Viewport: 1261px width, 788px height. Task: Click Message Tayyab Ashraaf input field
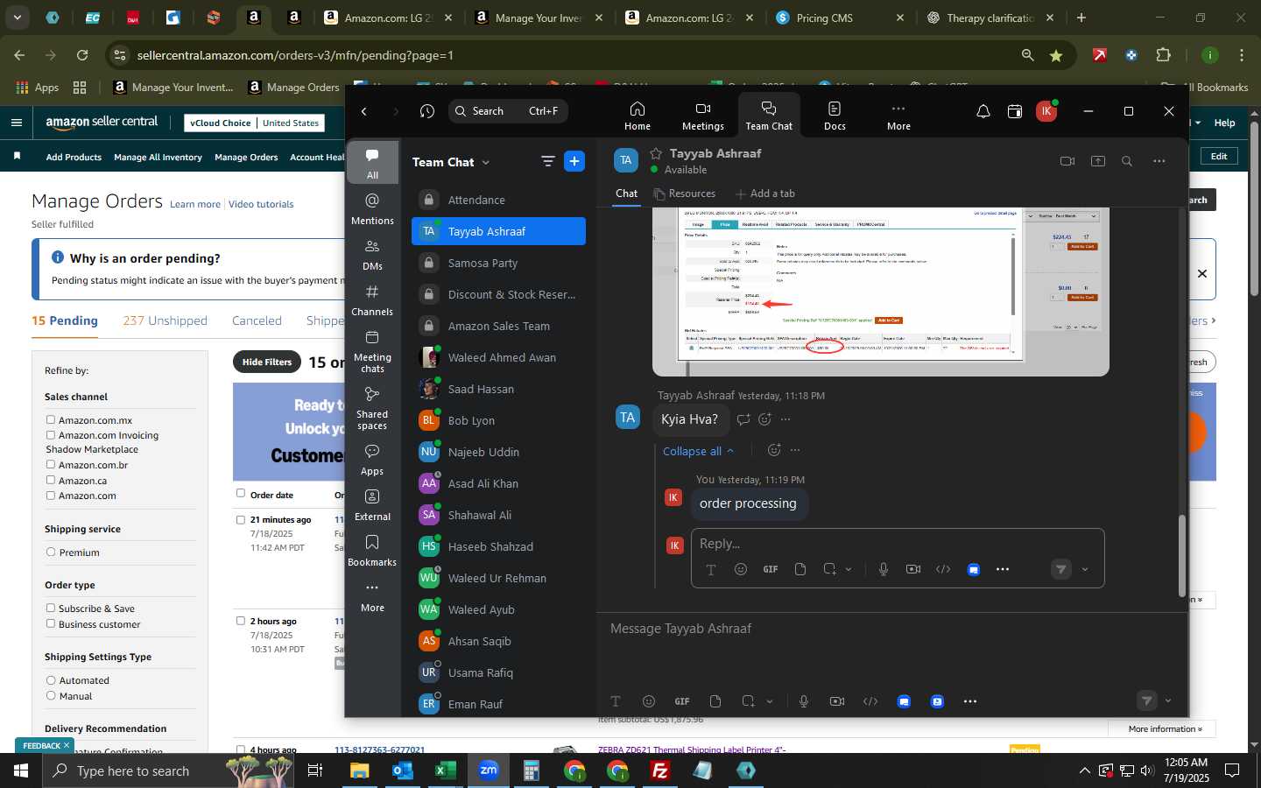[x=891, y=629]
